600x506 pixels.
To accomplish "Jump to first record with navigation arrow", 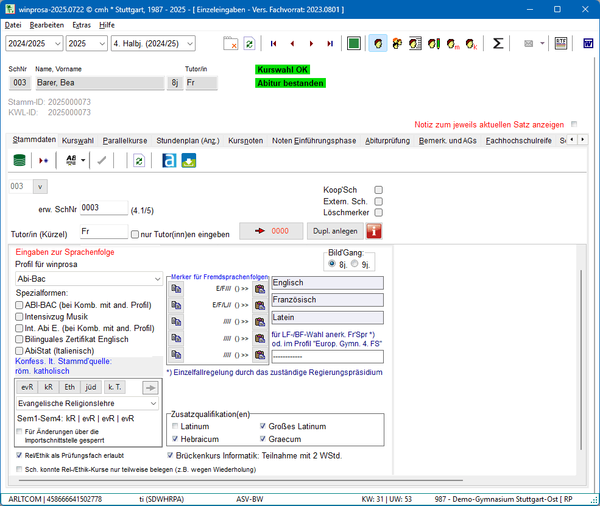I will (x=274, y=43).
